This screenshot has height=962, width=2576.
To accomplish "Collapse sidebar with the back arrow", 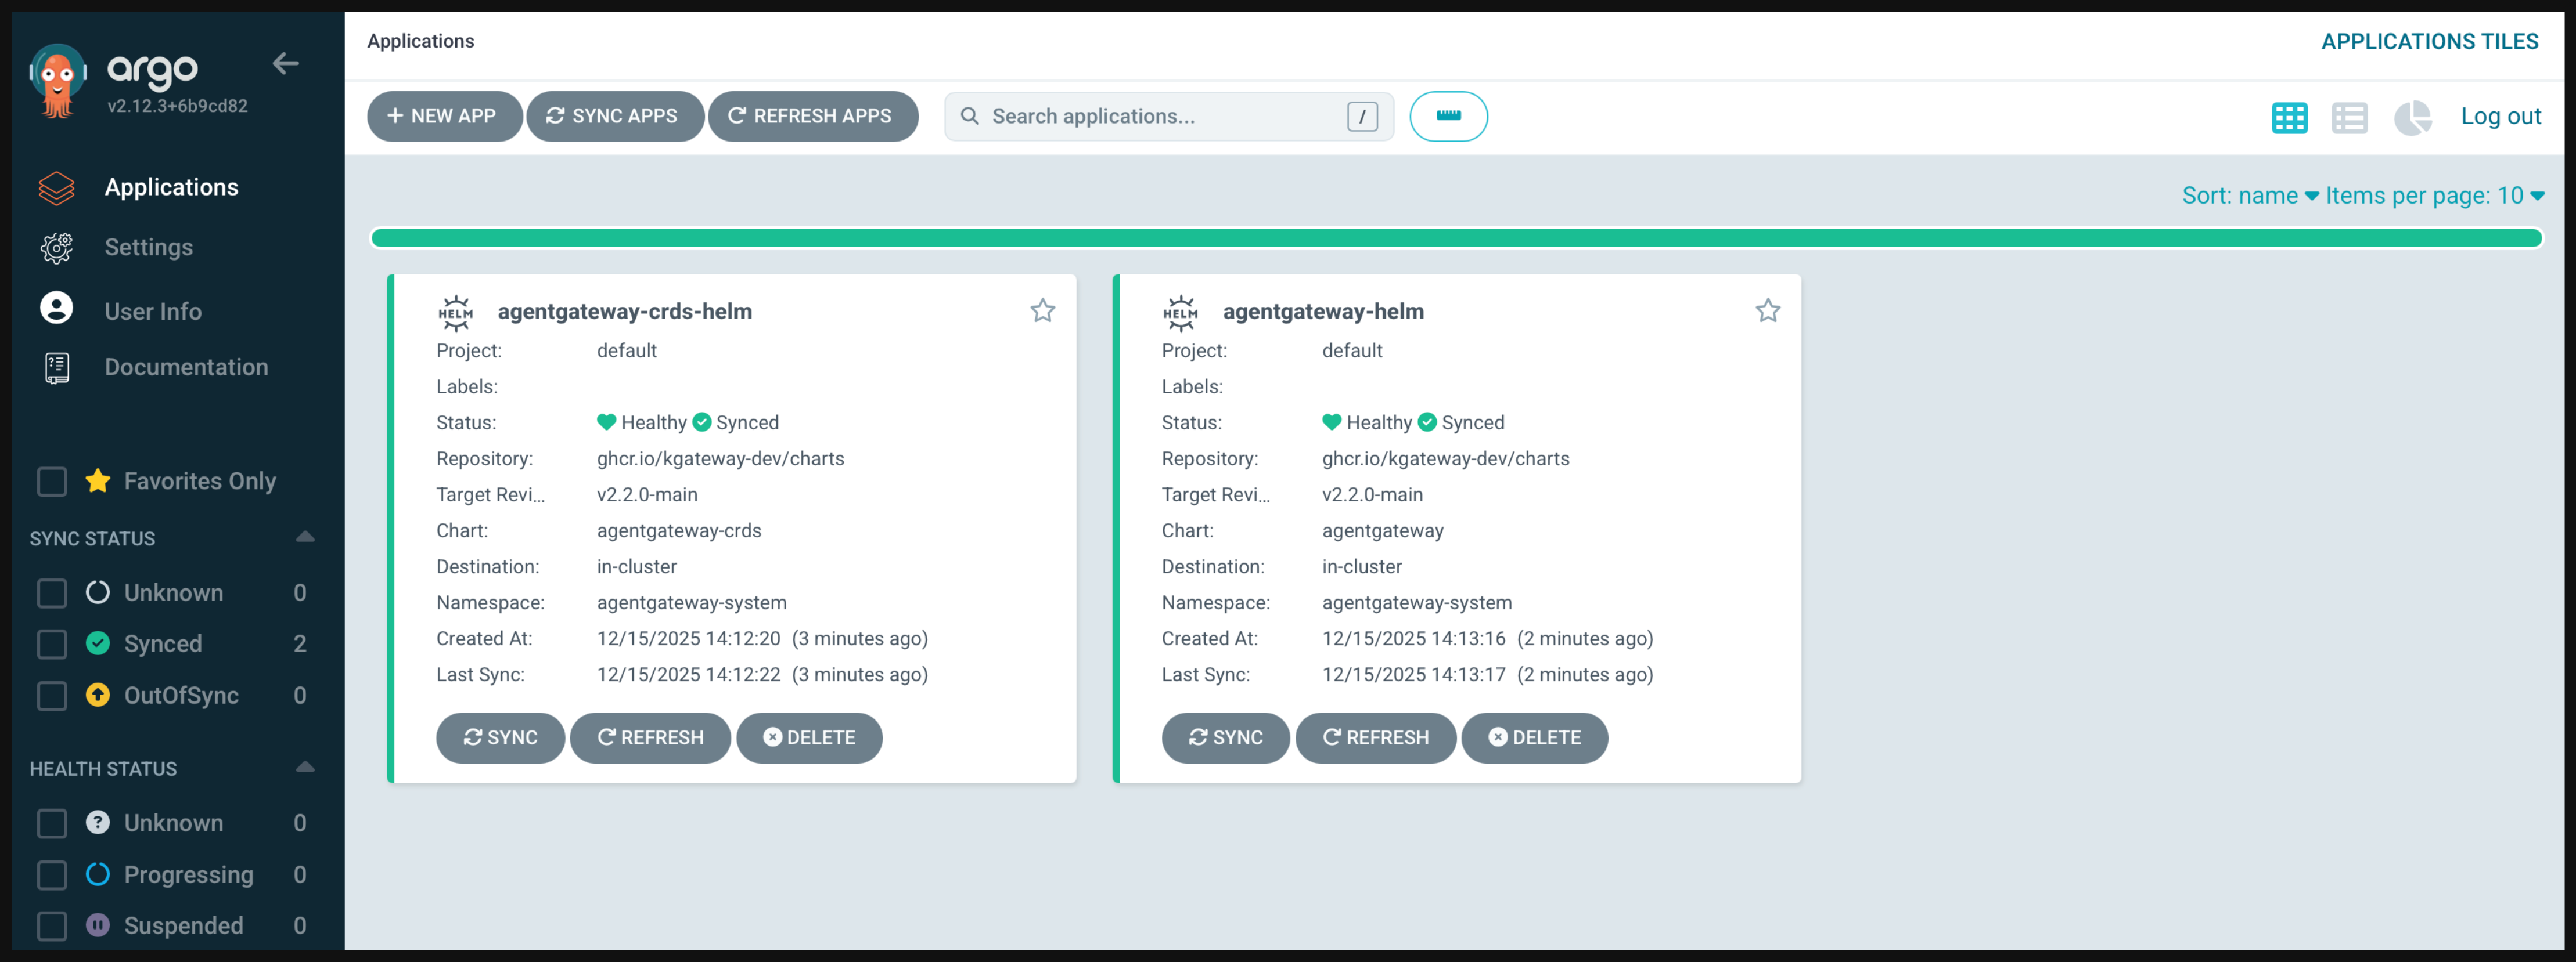I will click(286, 64).
